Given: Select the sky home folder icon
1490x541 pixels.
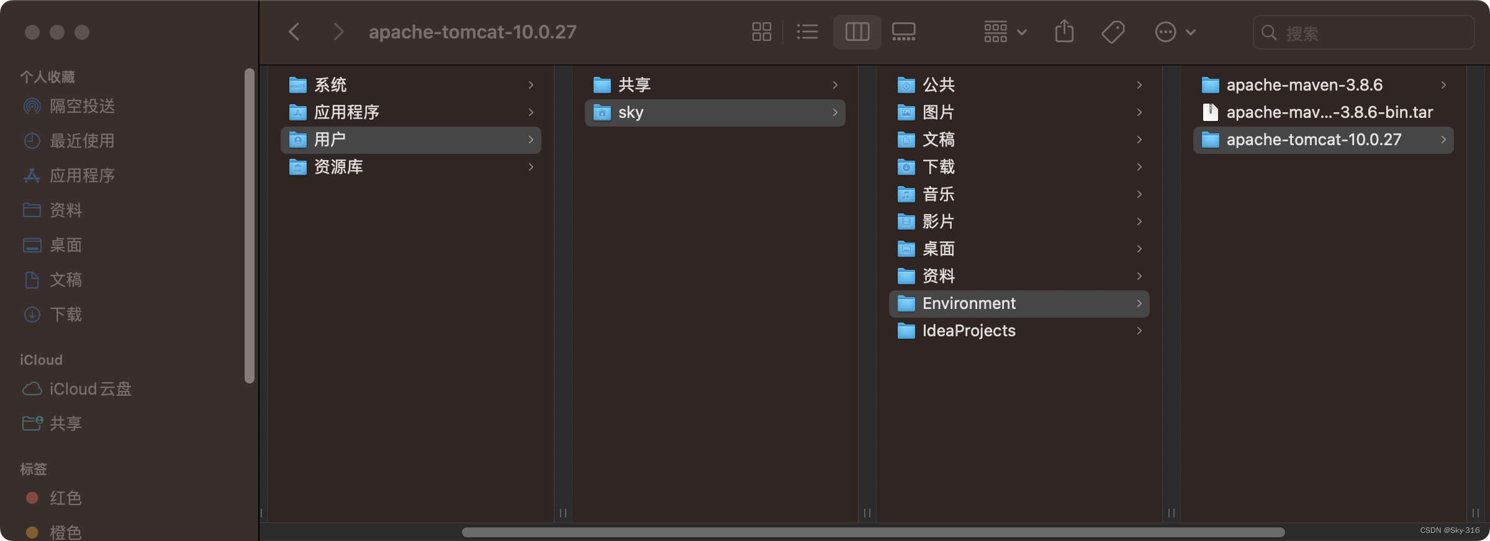Looking at the screenshot, I should 602,112.
